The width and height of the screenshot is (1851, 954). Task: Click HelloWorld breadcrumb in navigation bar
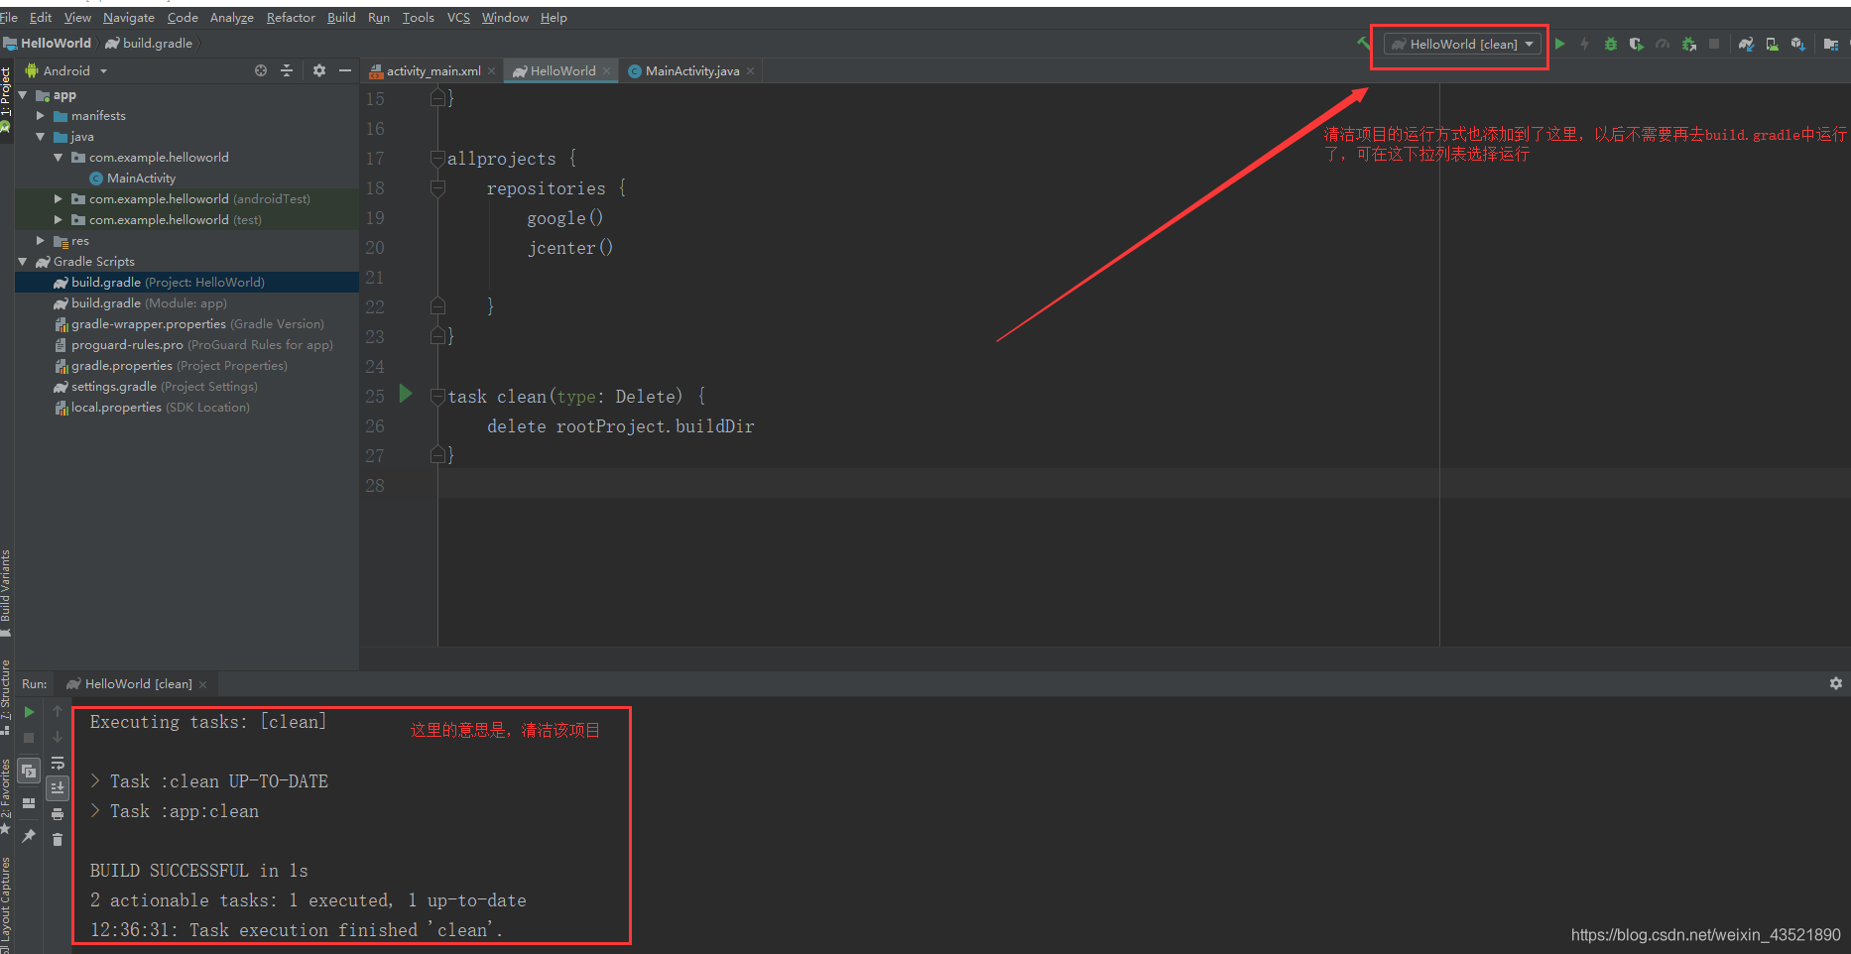click(x=47, y=43)
